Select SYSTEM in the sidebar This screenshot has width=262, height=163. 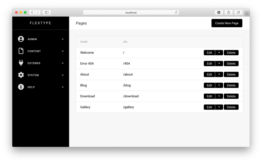(x=33, y=75)
